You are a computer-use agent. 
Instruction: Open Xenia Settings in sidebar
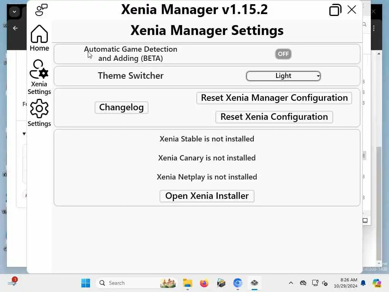(x=39, y=77)
